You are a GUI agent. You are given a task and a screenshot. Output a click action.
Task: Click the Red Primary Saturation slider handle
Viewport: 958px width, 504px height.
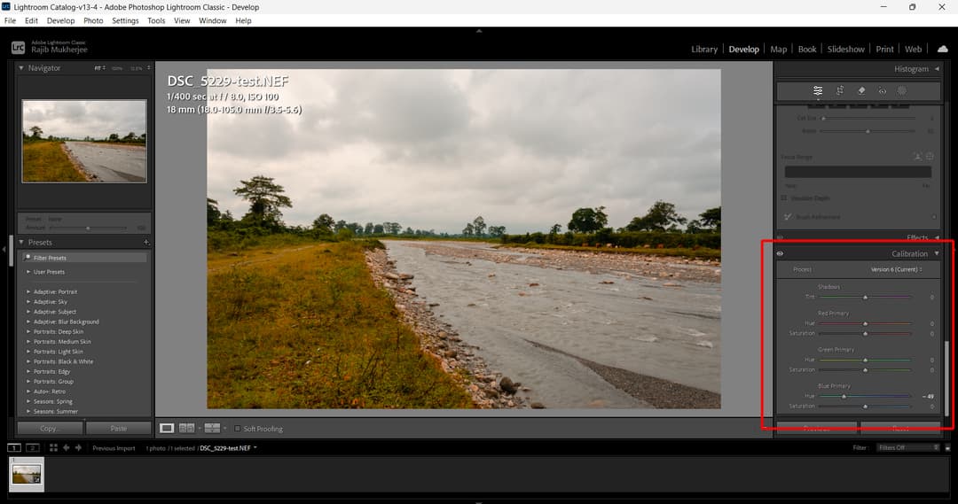865,334
